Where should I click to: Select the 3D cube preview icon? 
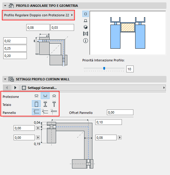point(86,27)
